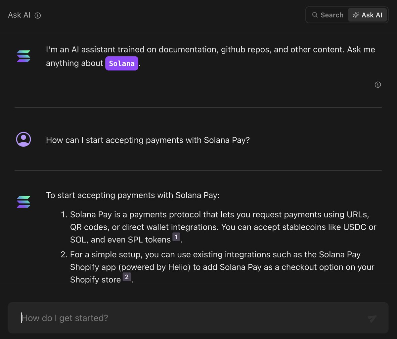This screenshot has width=397, height=339.
Task: Switch to the Search tab
Action: pyautogui.click(x=328, y=15)
